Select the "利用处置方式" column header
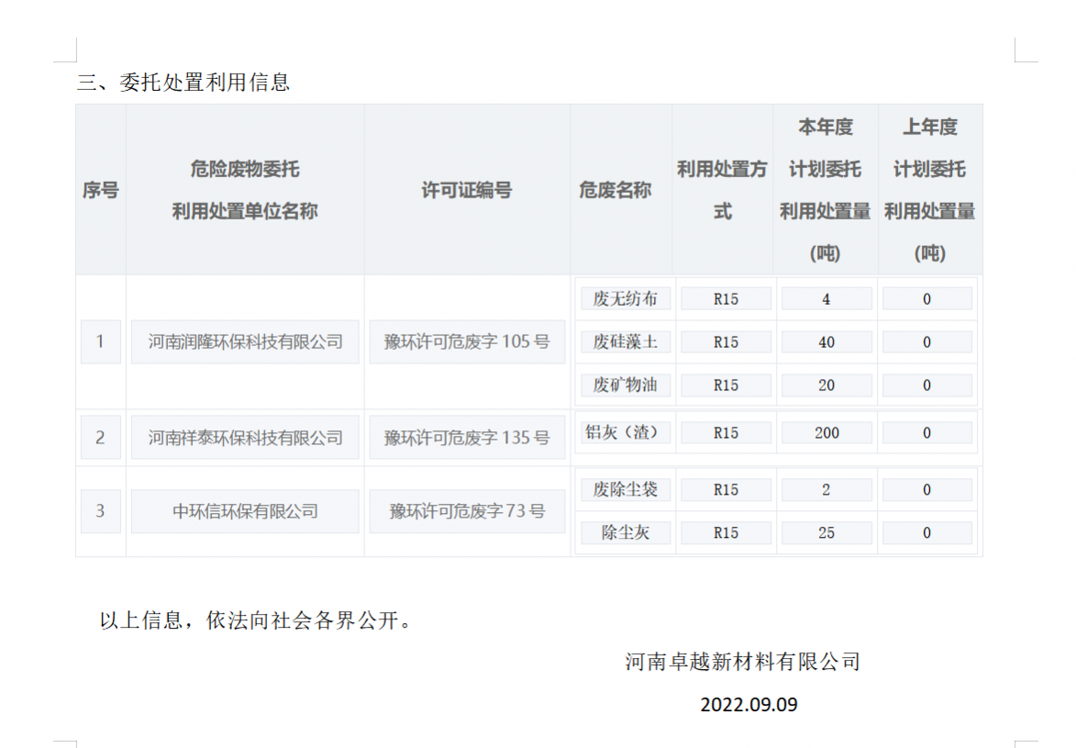This screenshot has height=748, width=1076. tap(723, 190)
